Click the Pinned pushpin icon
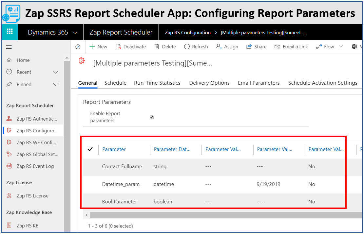 click(9, 84)
